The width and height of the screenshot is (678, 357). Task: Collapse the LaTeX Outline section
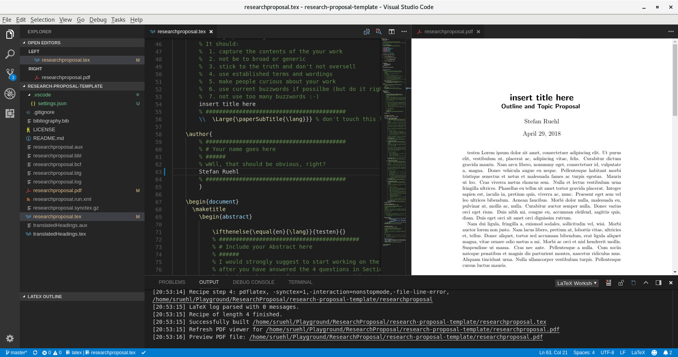click(82, 297)
